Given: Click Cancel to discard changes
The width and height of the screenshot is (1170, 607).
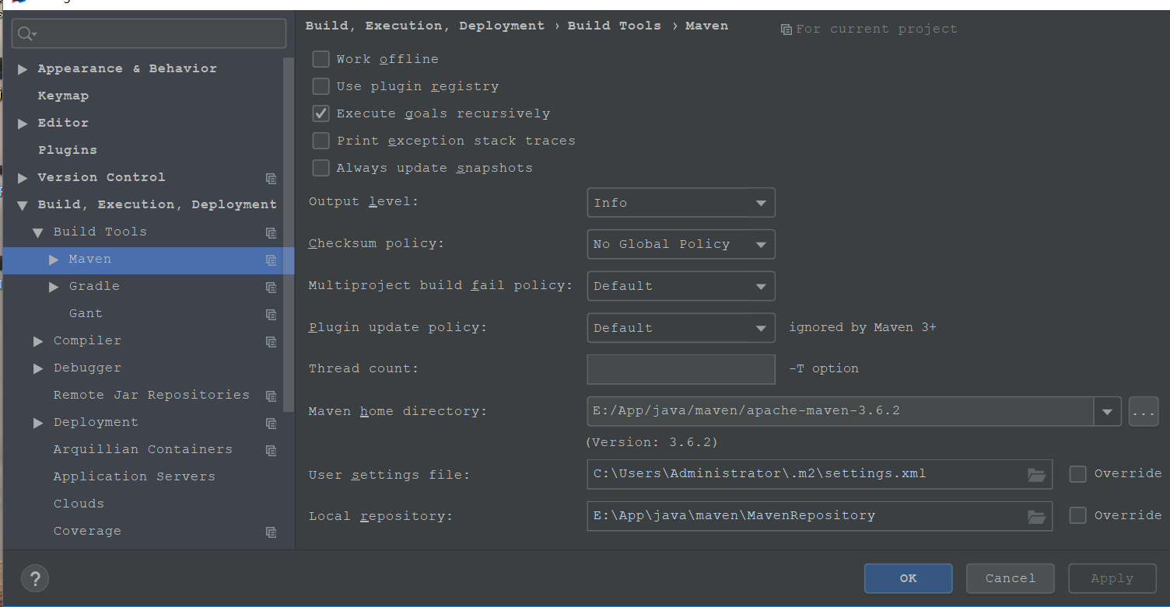Looking at the screenshot, I should pos(1011,578).
